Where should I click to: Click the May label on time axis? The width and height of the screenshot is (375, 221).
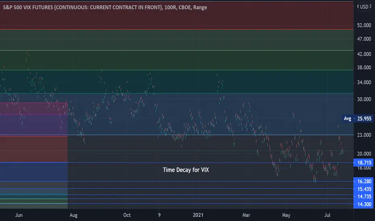click(x=286, y=215)
